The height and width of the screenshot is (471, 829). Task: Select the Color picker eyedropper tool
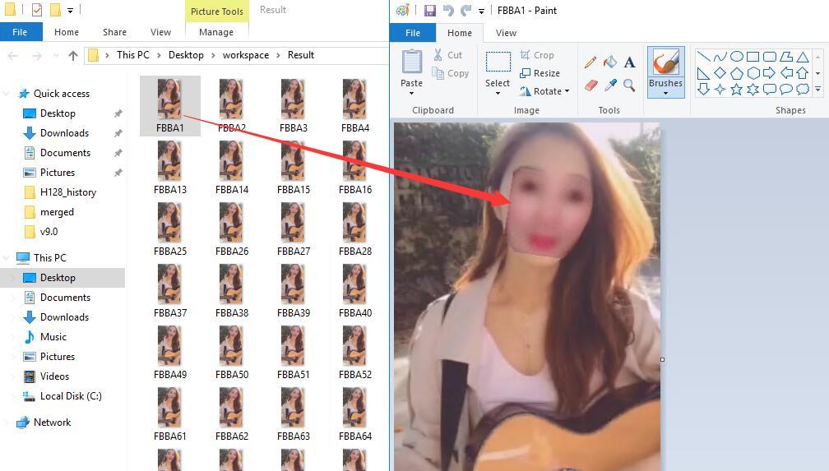tap(610, 85)
